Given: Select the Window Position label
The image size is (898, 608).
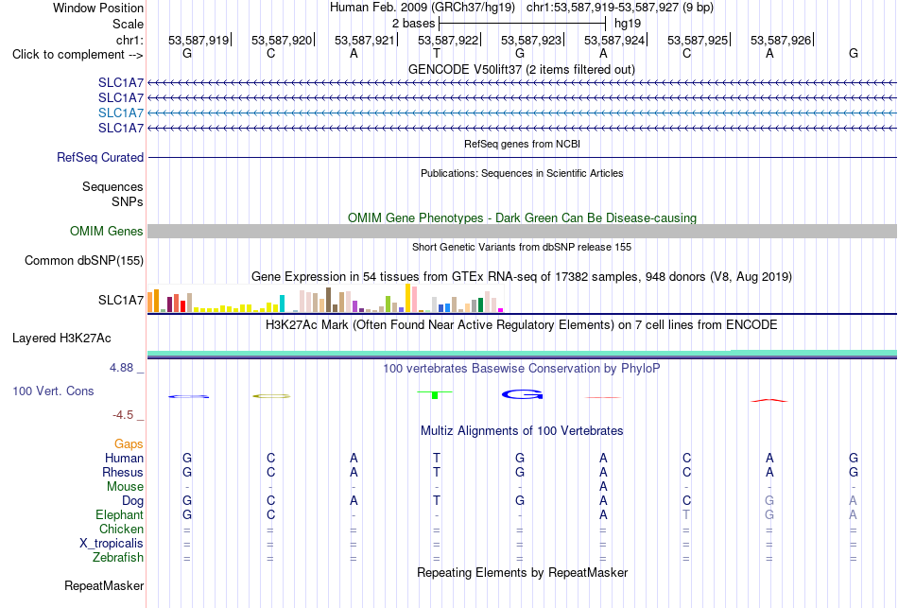Looking at the screenshot, I should 98,8.
